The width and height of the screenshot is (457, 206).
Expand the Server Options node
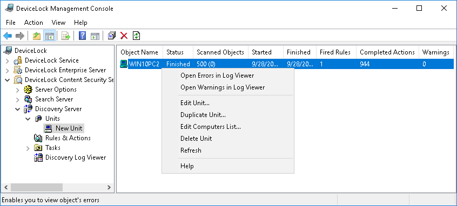point(18,90)
